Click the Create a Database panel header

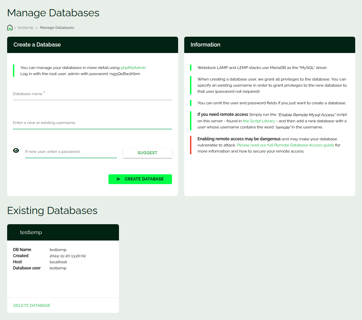coord(92,45)
